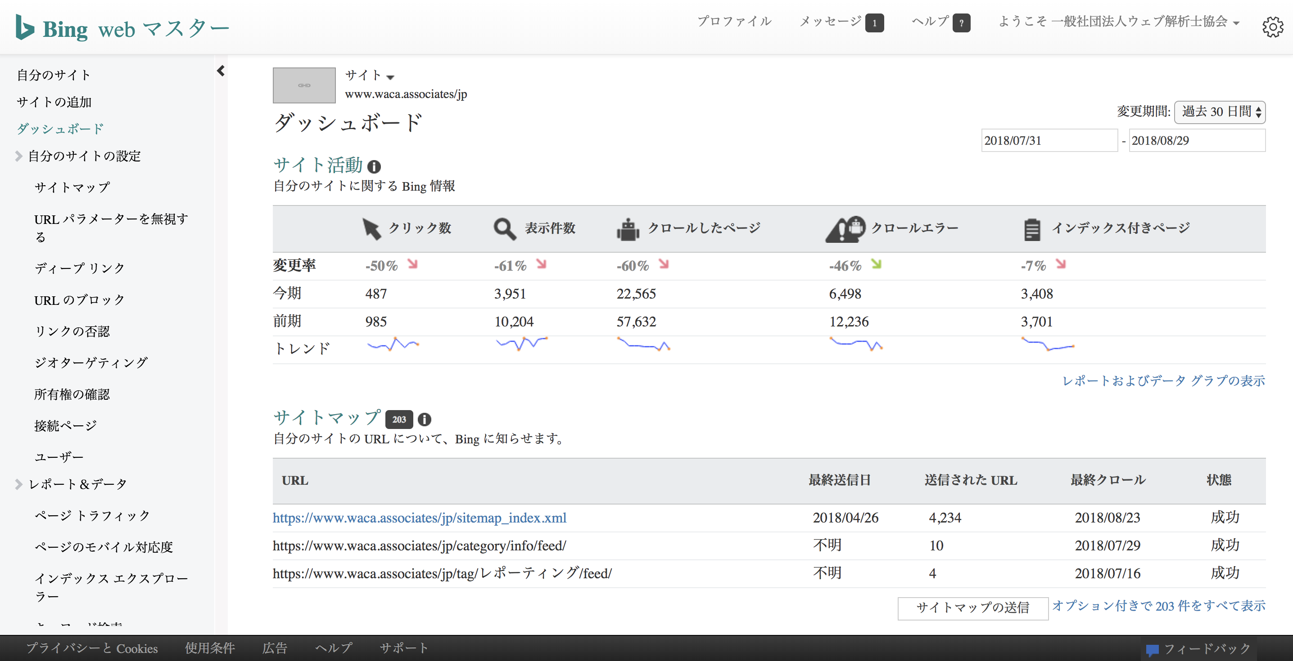This screenshot has width=1293, height=661.
Task: Click the サイトマップ info icon
Action: tap(424, 419)
